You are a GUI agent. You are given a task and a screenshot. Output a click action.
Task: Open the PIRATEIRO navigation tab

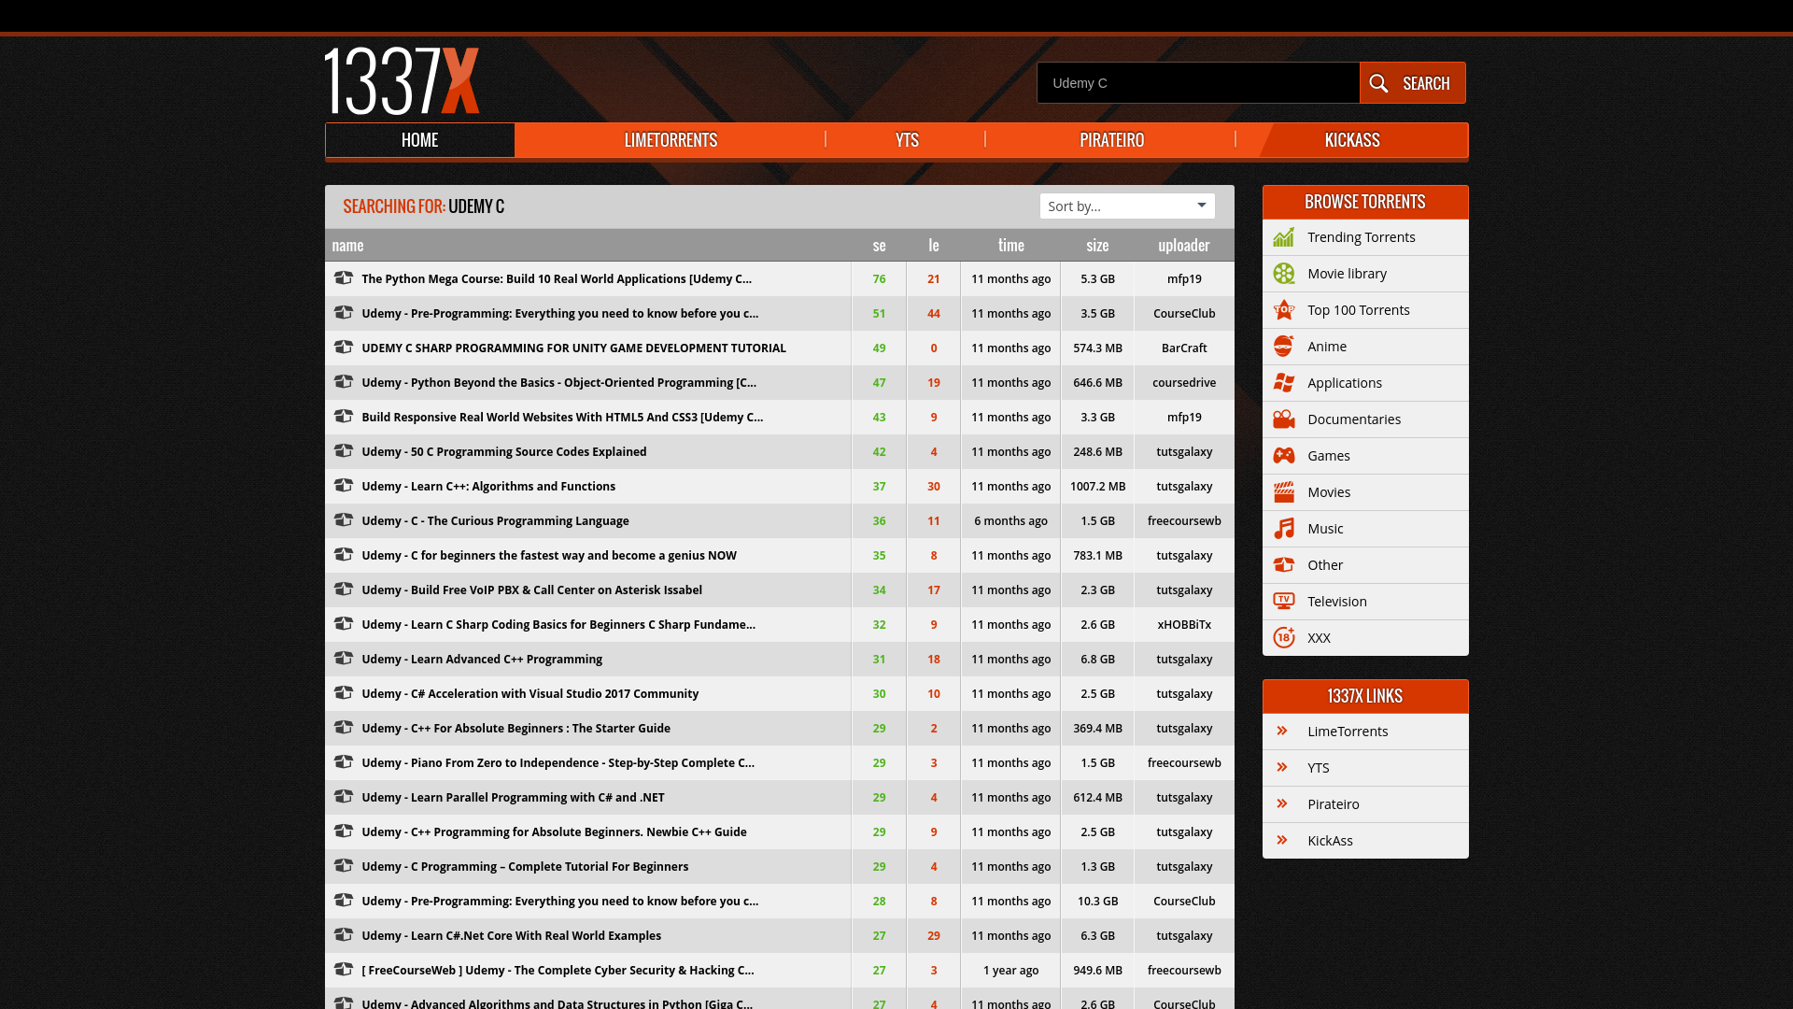click(1111, 140)
